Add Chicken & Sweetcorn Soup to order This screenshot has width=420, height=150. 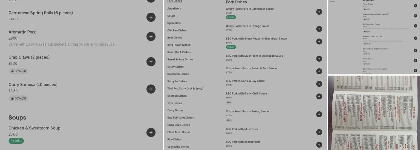click(151, 133)
